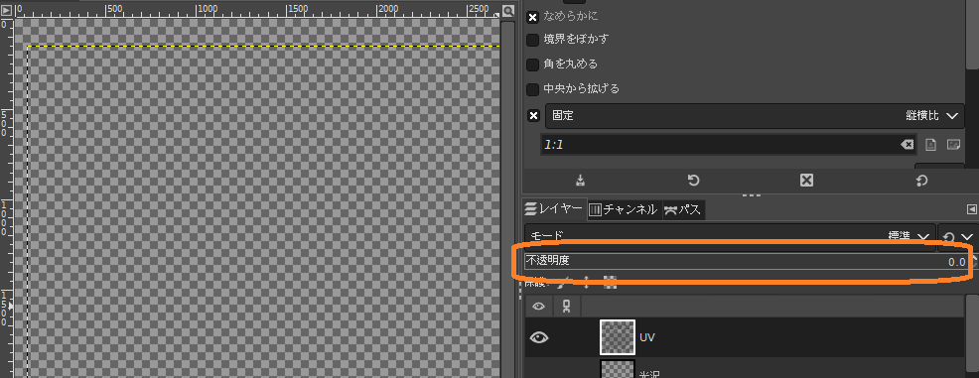
Task: Set landscape orientation icon
Action: (x=953, y=145)
